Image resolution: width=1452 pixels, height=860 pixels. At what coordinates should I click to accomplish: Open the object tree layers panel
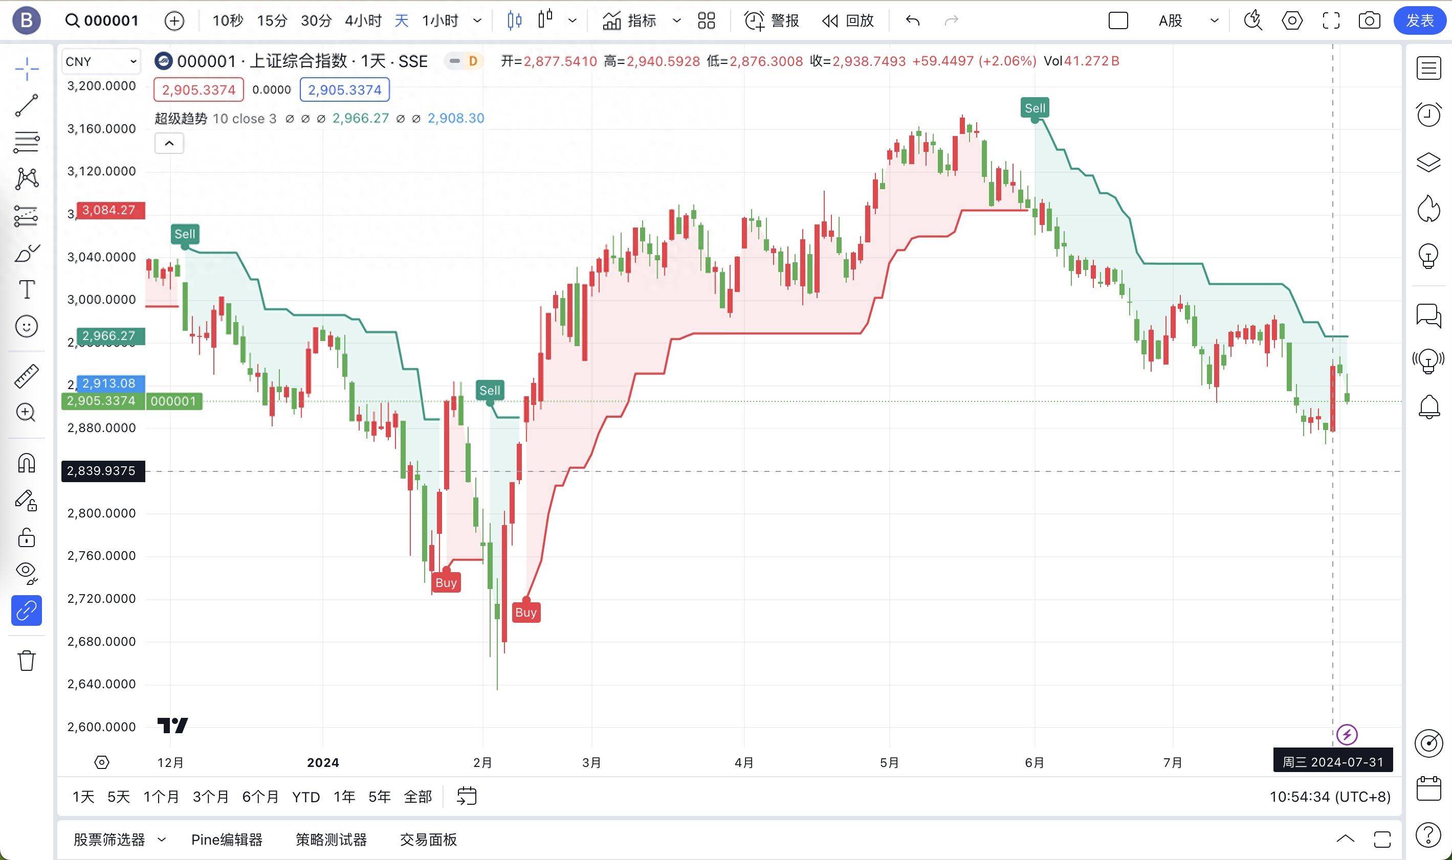1428,162
